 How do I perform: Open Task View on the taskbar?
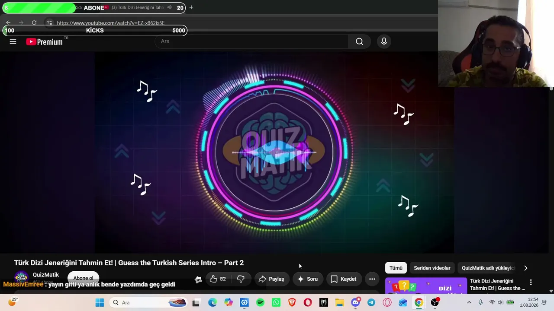[196, 303]
